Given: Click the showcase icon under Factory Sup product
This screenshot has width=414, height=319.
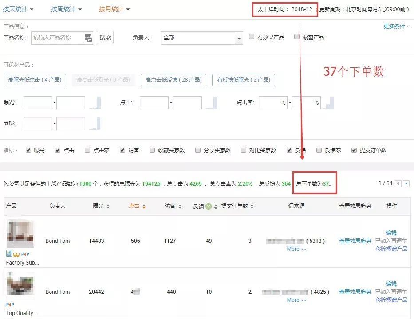Looking at the screenshot, I should (9, 253).
